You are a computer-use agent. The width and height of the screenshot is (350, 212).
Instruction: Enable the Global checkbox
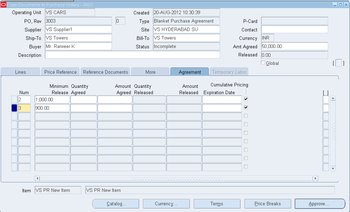(263, 63)
